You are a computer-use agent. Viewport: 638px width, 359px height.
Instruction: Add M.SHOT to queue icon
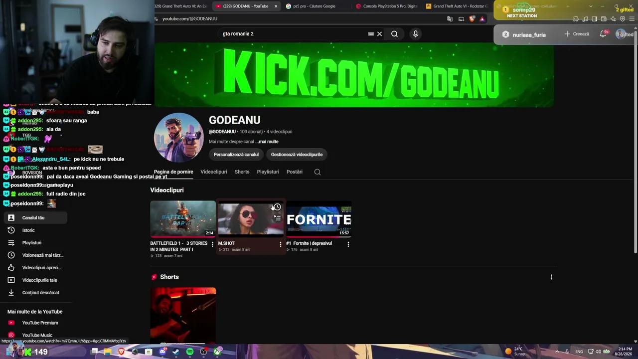click(x=277, y=218)
